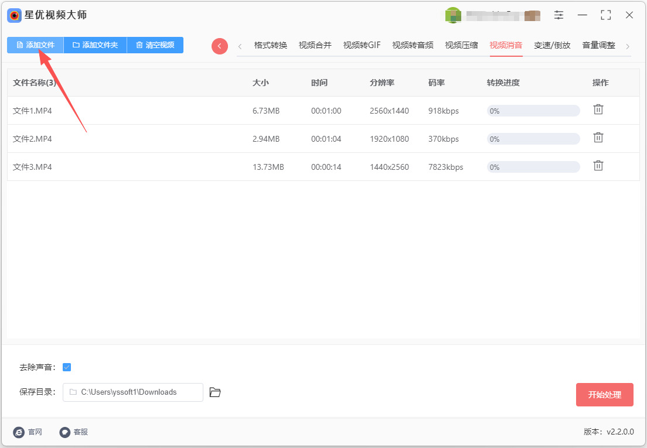This screenshot has width=647, height=448.
Task: Click resolution value 1920x1080
Action: tap(390, 139)
